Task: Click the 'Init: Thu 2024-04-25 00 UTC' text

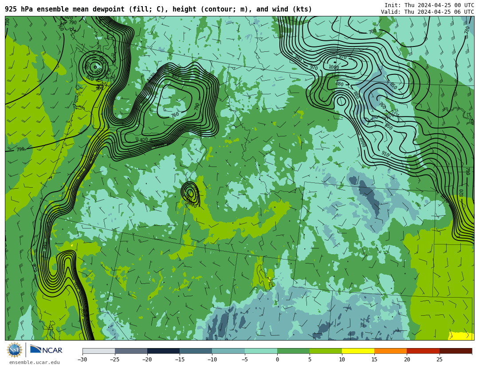Action: (429, 5)
